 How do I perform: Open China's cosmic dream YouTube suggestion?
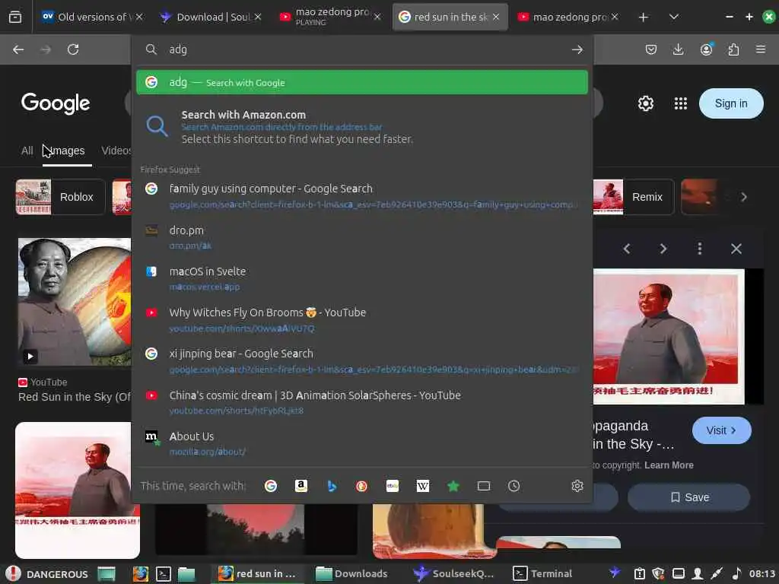click(361, 402)
